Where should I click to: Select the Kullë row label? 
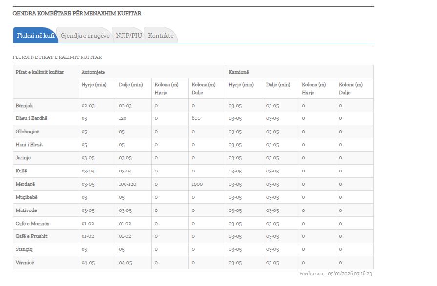point(22,171)
